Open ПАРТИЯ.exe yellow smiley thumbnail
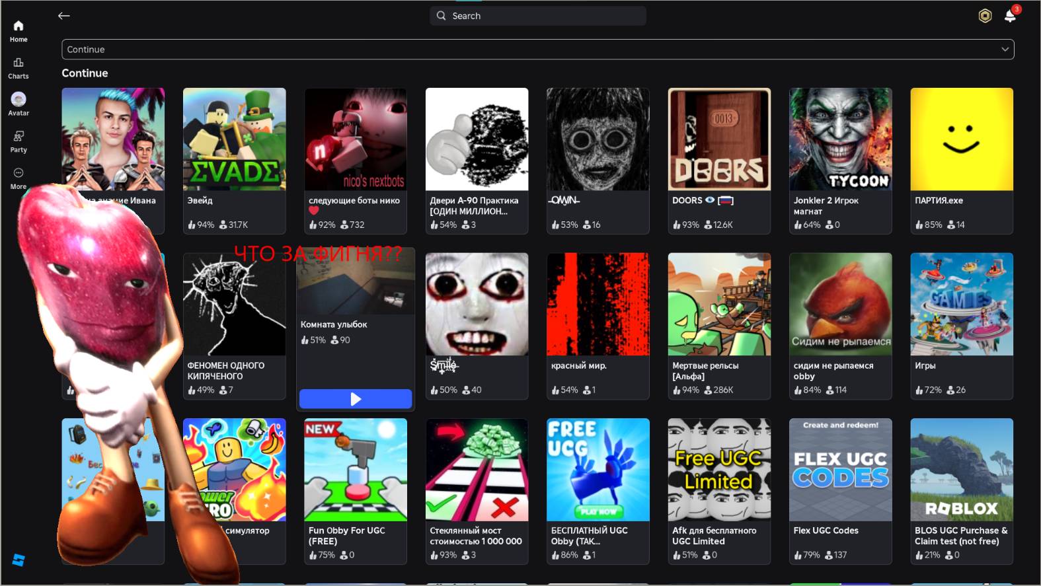 (962, 139)
